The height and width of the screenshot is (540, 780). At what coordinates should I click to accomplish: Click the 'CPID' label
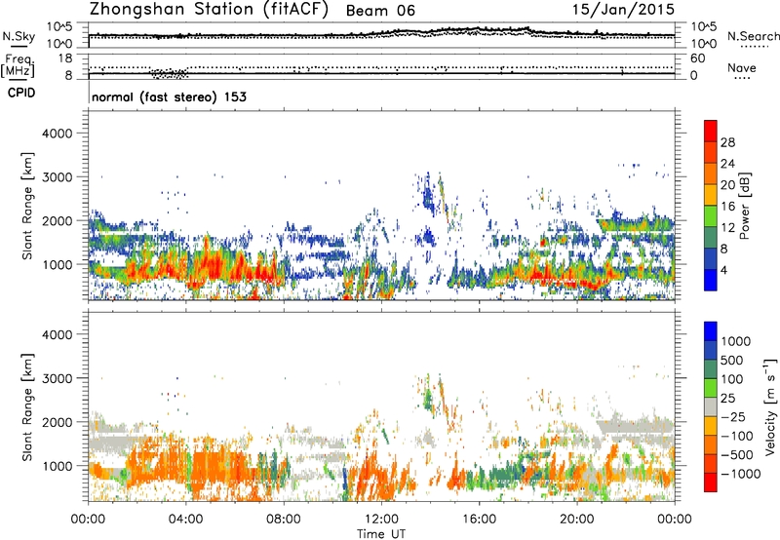[21, 93]
